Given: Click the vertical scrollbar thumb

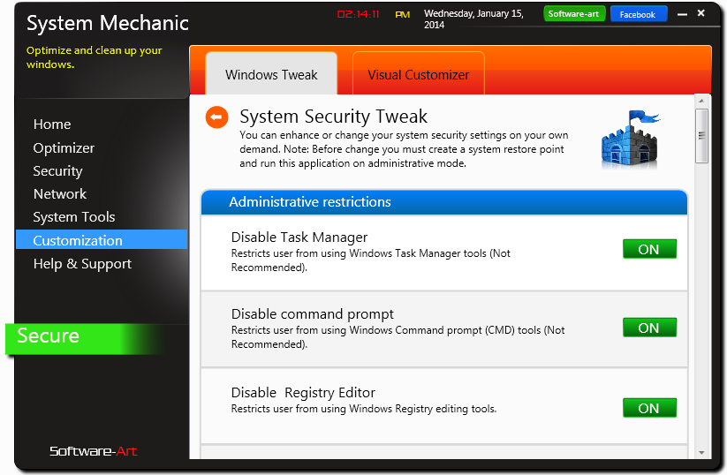Looking at the screenshot, I should click(x=701, y=136).
